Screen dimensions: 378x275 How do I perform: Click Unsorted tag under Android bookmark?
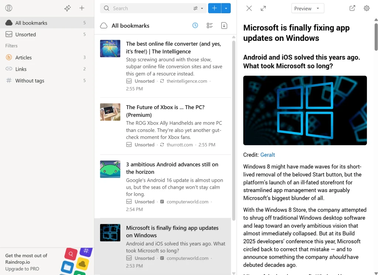click(x=144, y=202)
